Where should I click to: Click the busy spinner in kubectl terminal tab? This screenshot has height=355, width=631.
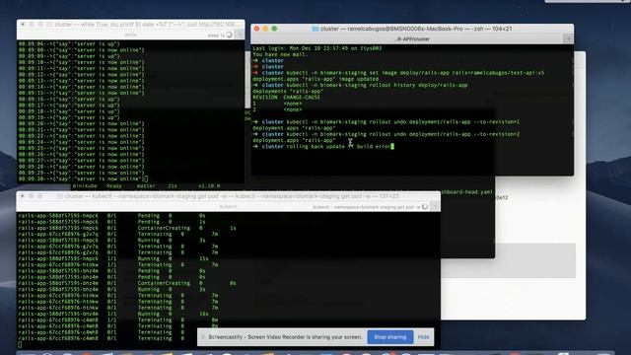click(425, 206)
